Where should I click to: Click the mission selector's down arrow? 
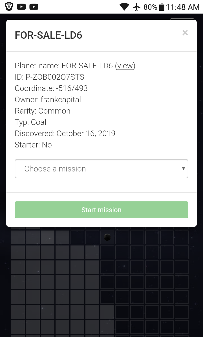183,169
